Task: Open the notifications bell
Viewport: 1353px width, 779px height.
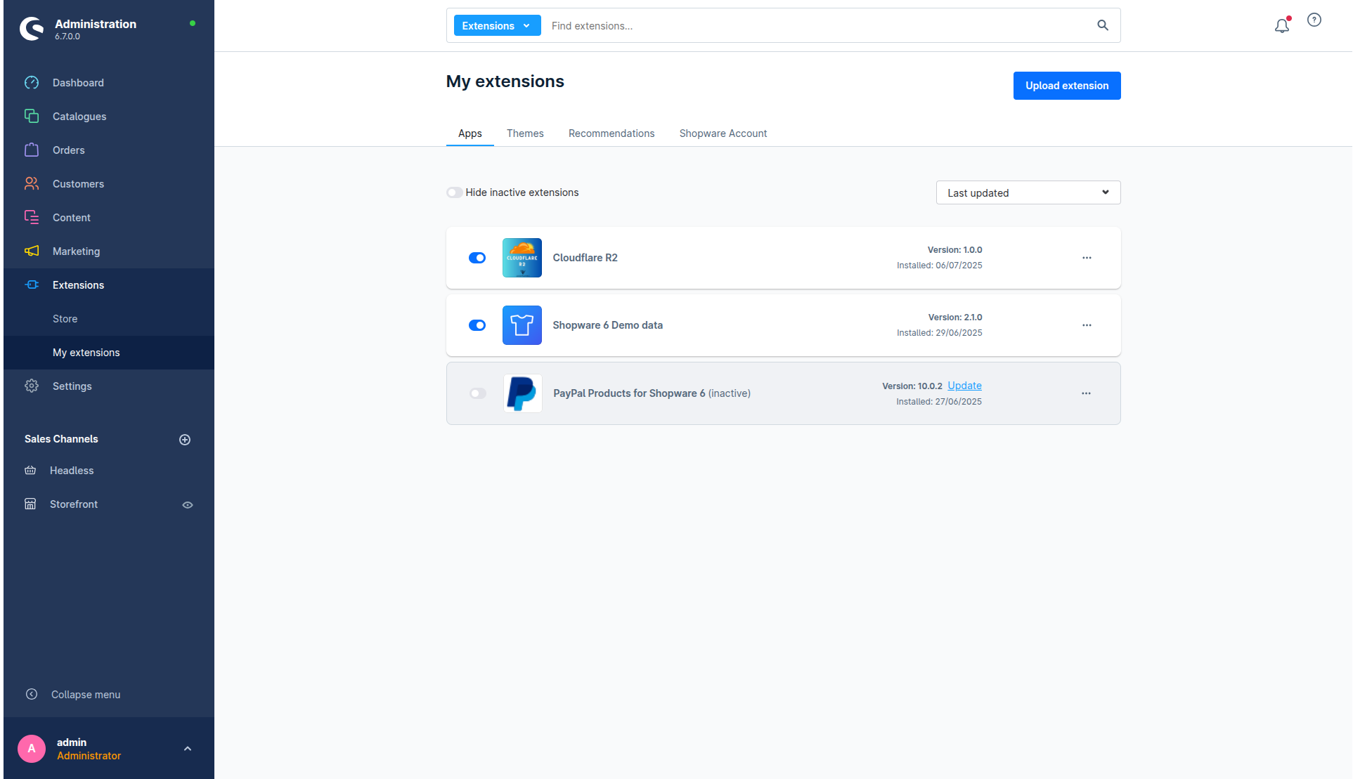Action: pyautogui.click(x=1282, y=26)
